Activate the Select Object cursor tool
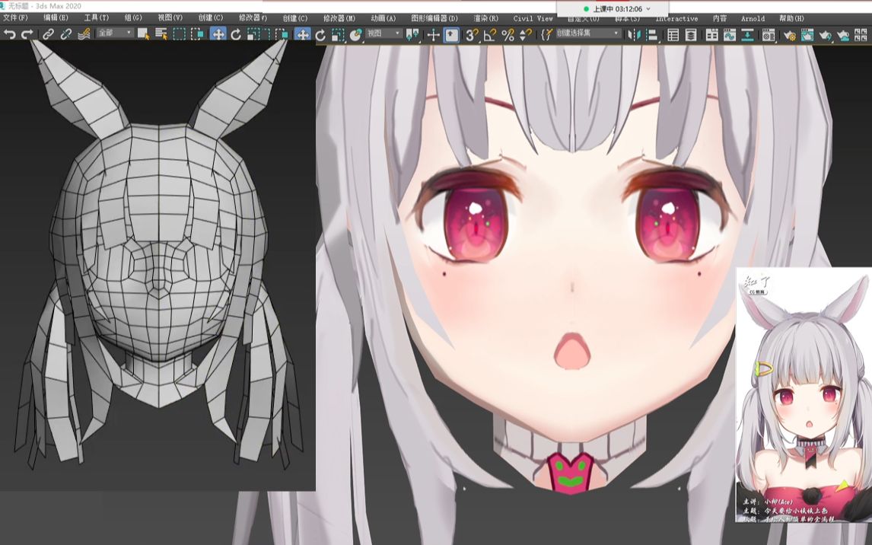The width and height of the screenshot is (872, 545). coord(143,34)
